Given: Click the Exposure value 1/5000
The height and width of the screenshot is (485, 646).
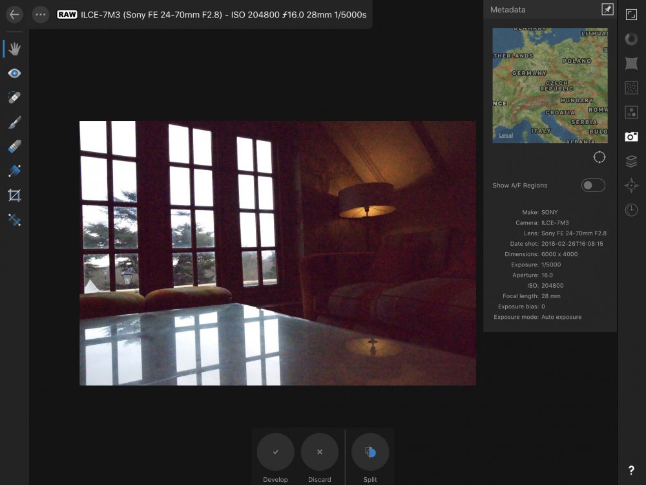Looking at the screenshot, I should (x=551, y=264).
